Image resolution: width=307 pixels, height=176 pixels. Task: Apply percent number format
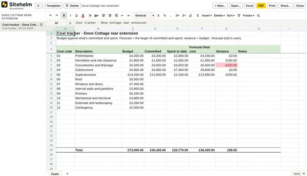click(x=165, y=15)
